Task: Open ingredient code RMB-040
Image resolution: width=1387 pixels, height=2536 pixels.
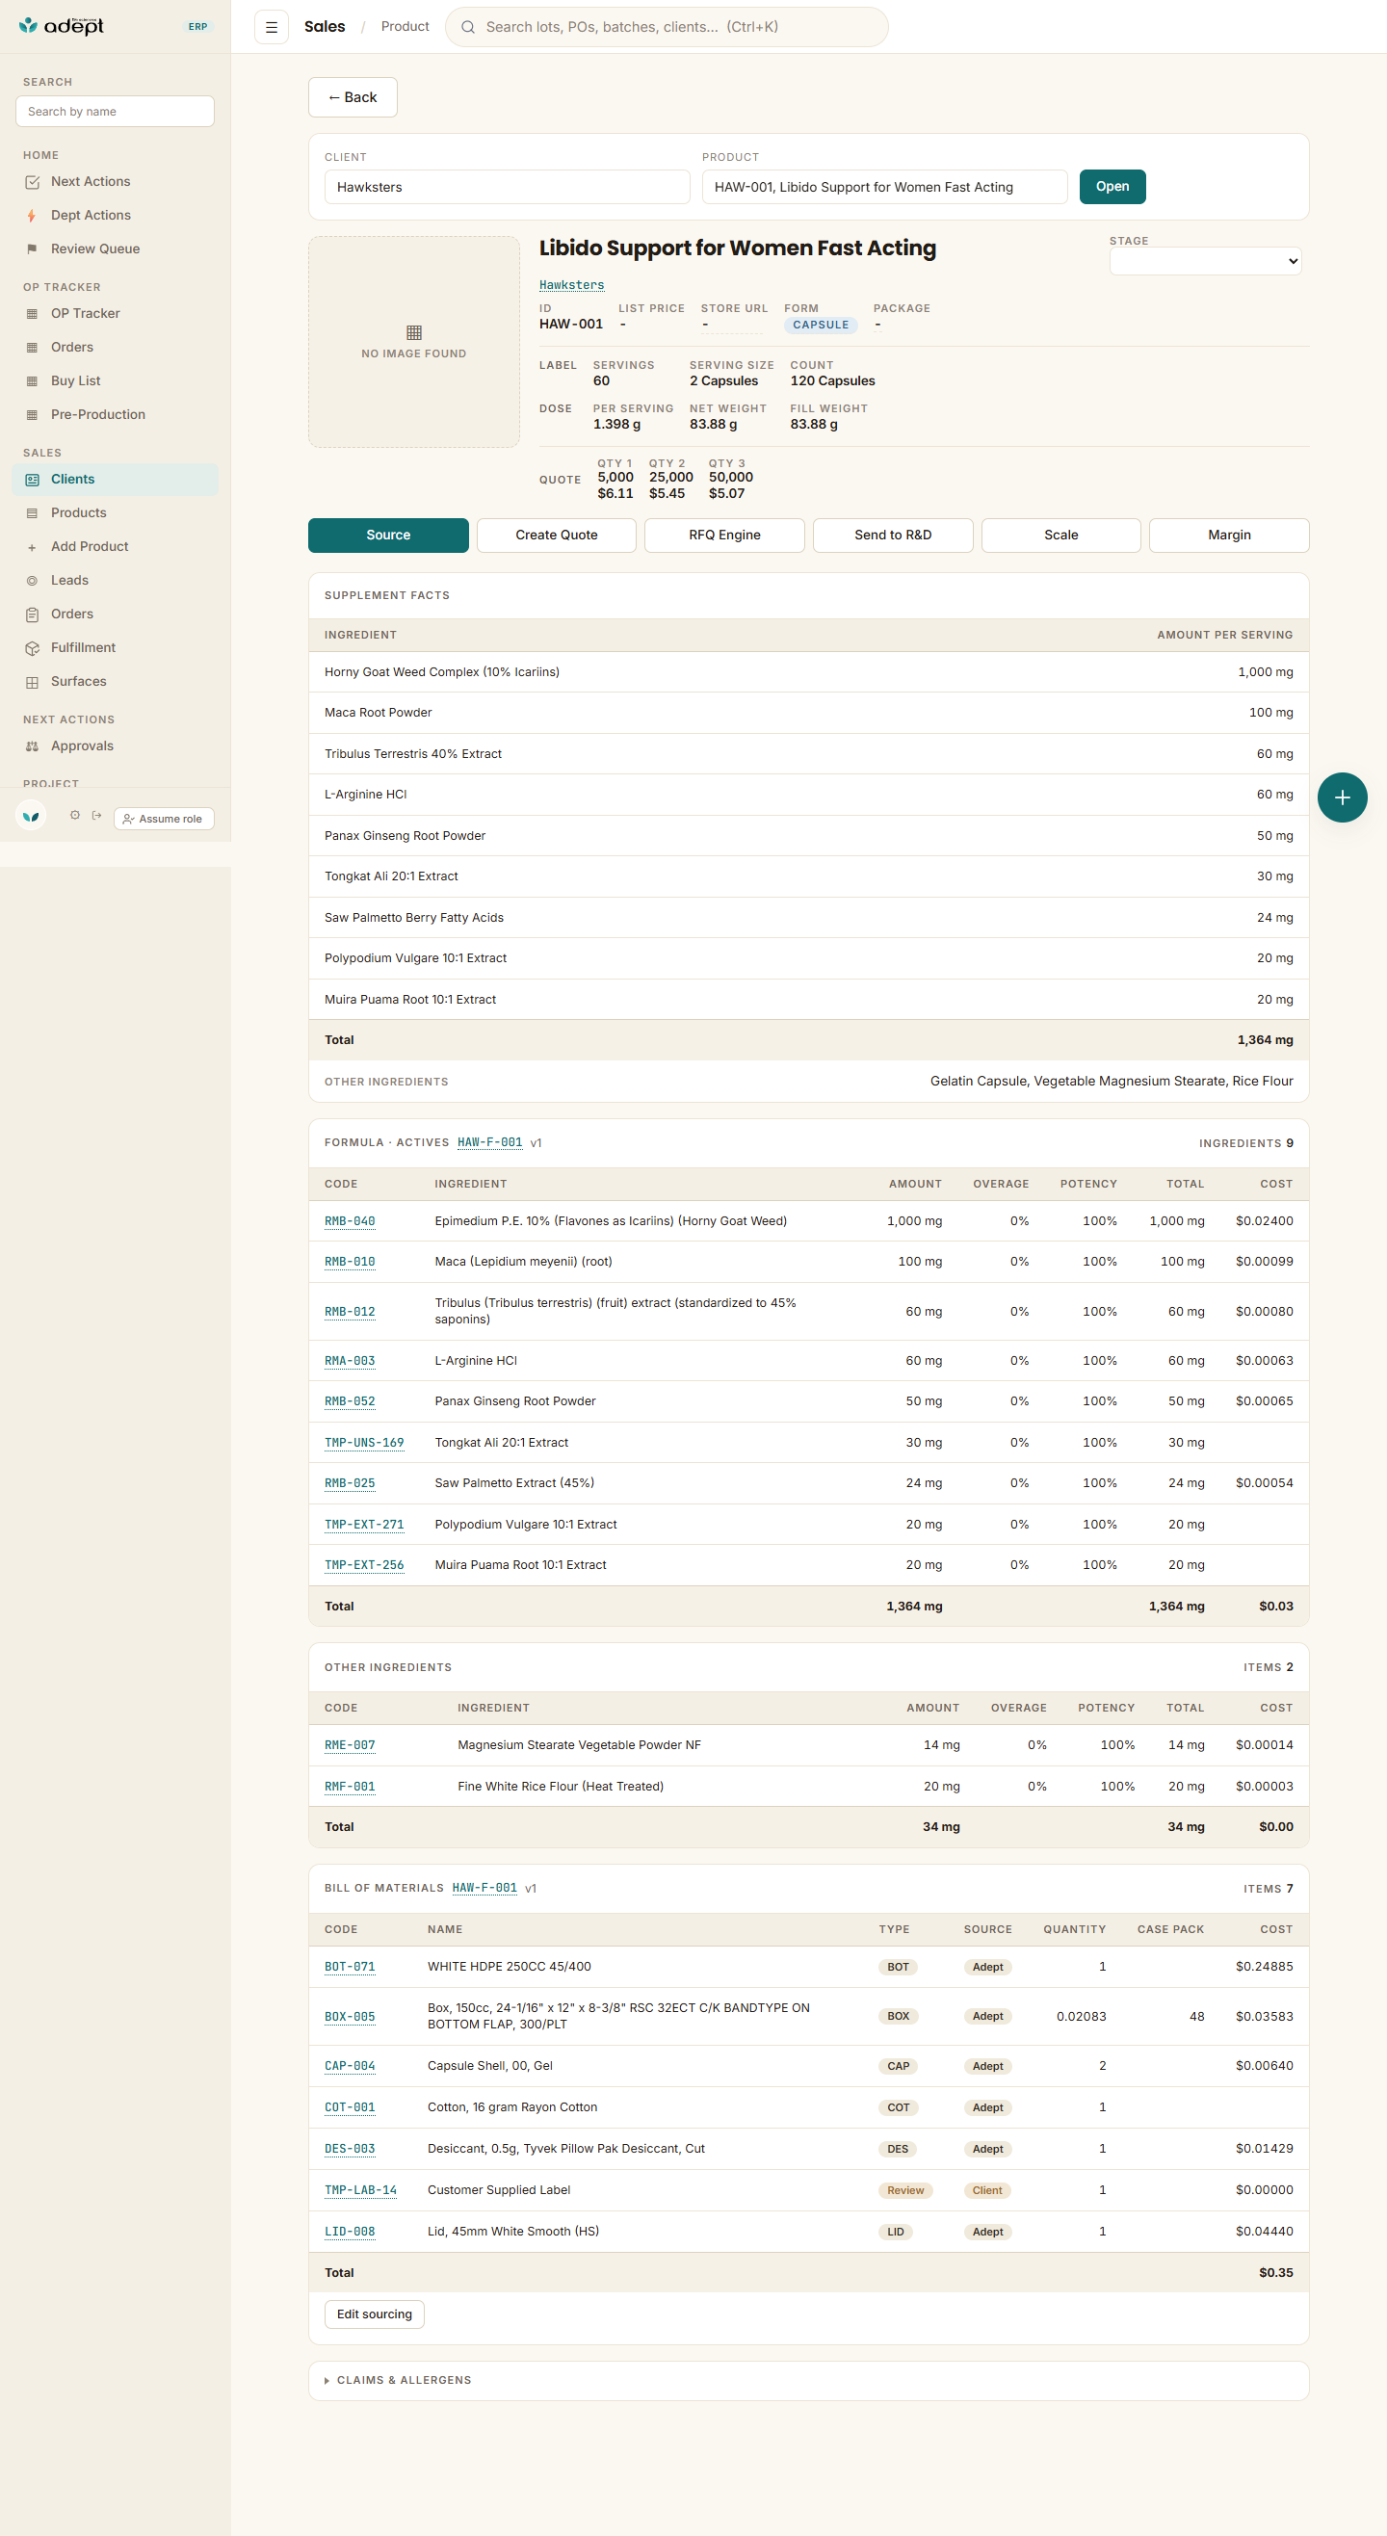Action: [350, 1221]
